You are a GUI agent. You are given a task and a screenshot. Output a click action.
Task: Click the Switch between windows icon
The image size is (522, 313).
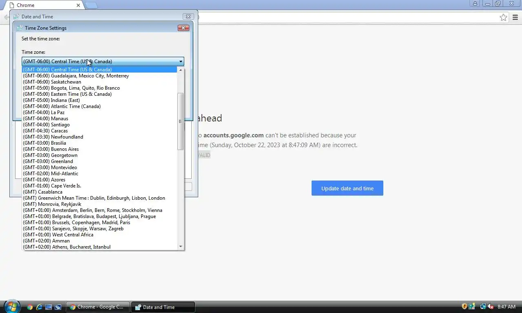[x=58, y=307]
